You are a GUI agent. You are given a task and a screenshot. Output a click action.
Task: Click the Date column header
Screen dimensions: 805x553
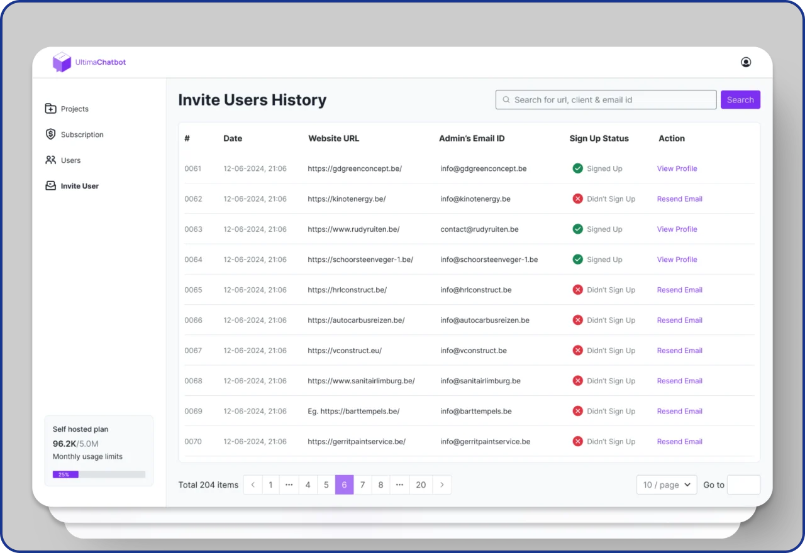233,138
